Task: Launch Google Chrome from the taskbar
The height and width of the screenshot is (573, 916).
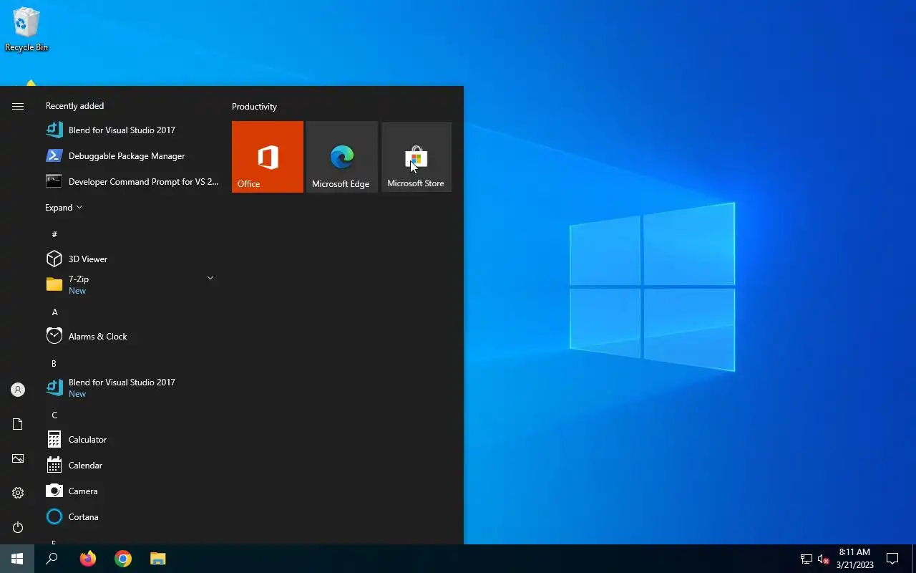Action: click(123, 559)
